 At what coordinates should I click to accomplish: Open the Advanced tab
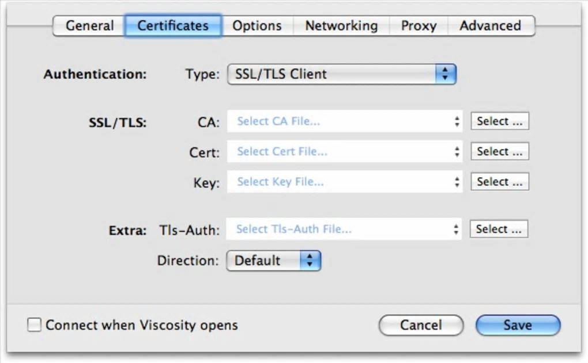[490, 26]
